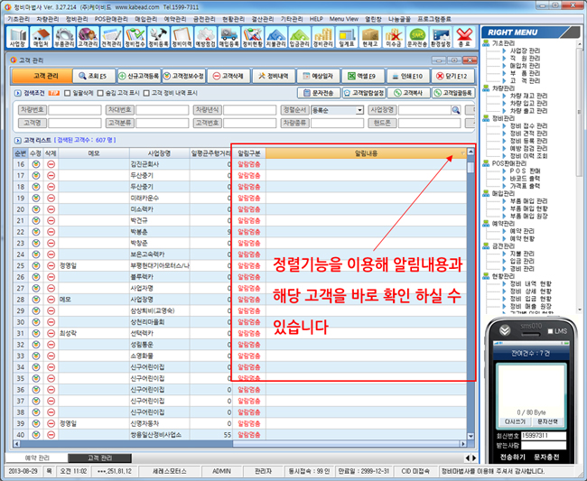Click the 사업장 toolbar icon
Viewport: 587px width, 481px height.
pyautogui.click(x=16, y=36)
